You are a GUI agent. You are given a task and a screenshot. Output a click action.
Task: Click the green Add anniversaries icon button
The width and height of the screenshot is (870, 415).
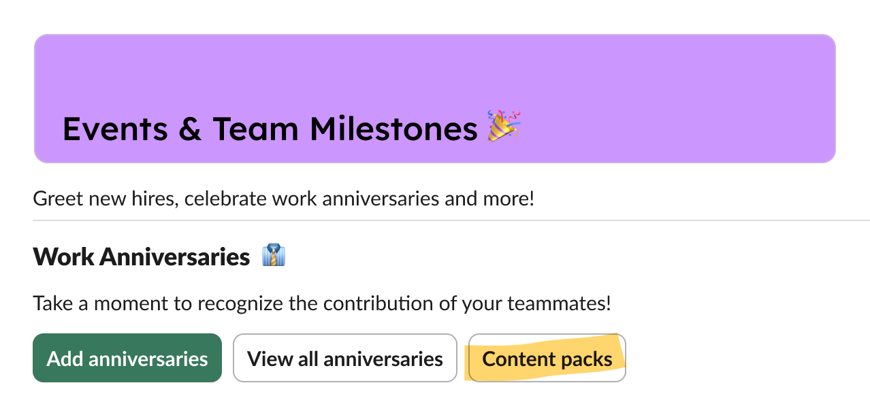tap(127, 358)
